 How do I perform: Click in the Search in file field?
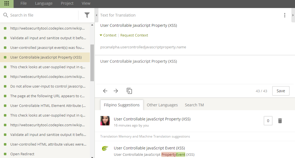pos(42,15)
